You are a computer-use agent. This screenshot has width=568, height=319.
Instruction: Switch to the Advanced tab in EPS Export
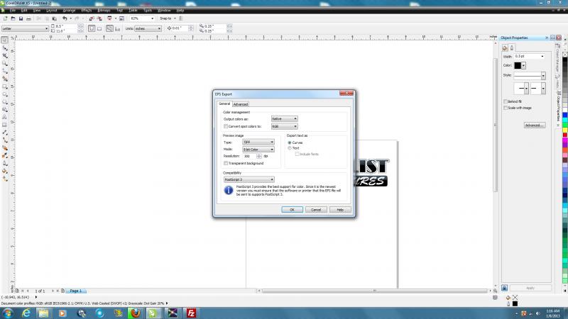pyautogui.click(x=241, y=104)
